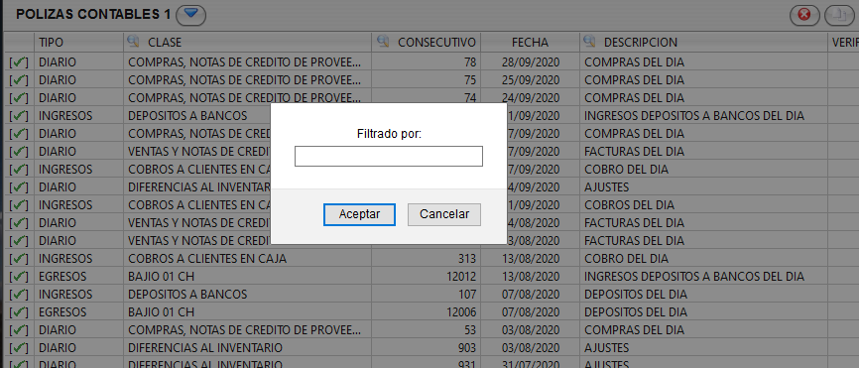
Task: Click the search icon in CLASE header
Action: pos(133,41)
